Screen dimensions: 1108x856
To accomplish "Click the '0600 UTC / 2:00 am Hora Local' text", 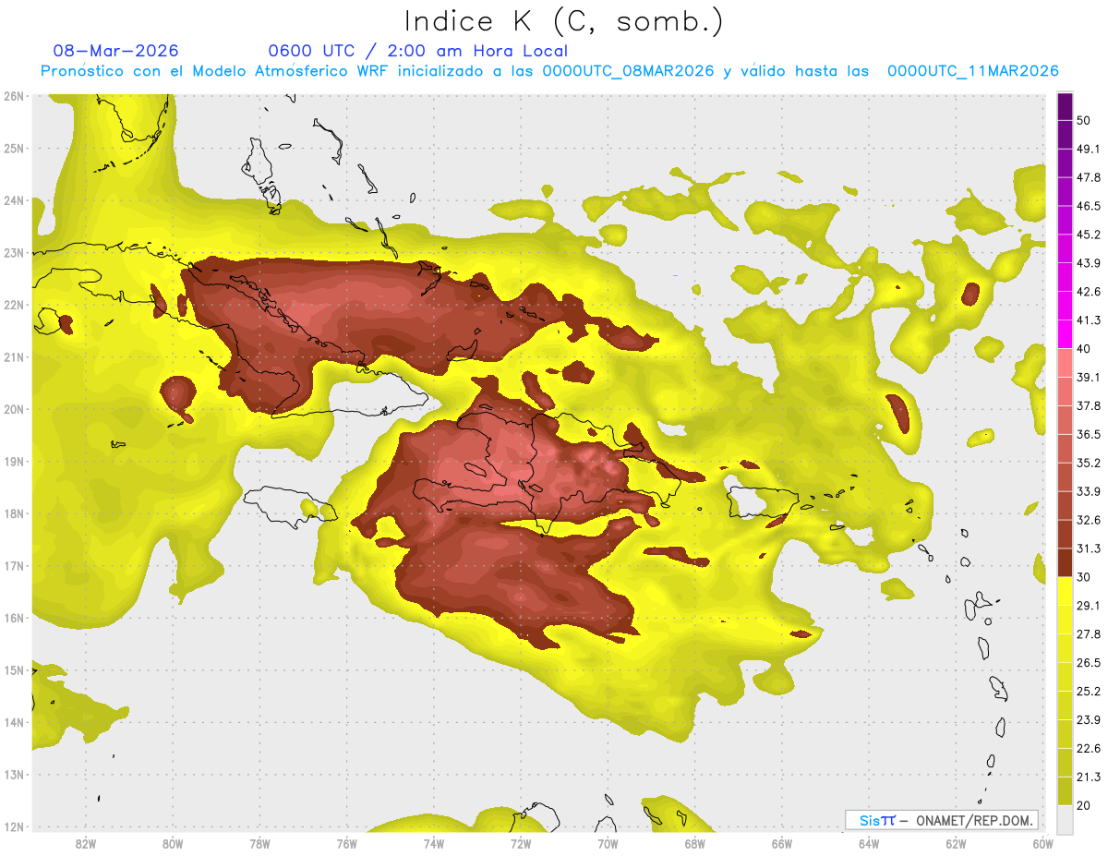I will coord(417,51).
